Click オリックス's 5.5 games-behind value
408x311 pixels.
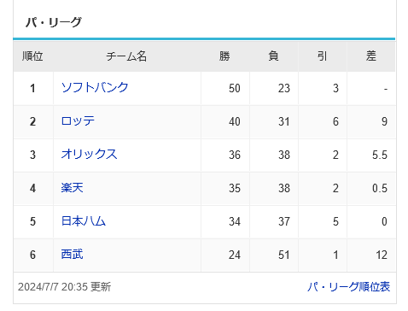click(x=380, y=155)
